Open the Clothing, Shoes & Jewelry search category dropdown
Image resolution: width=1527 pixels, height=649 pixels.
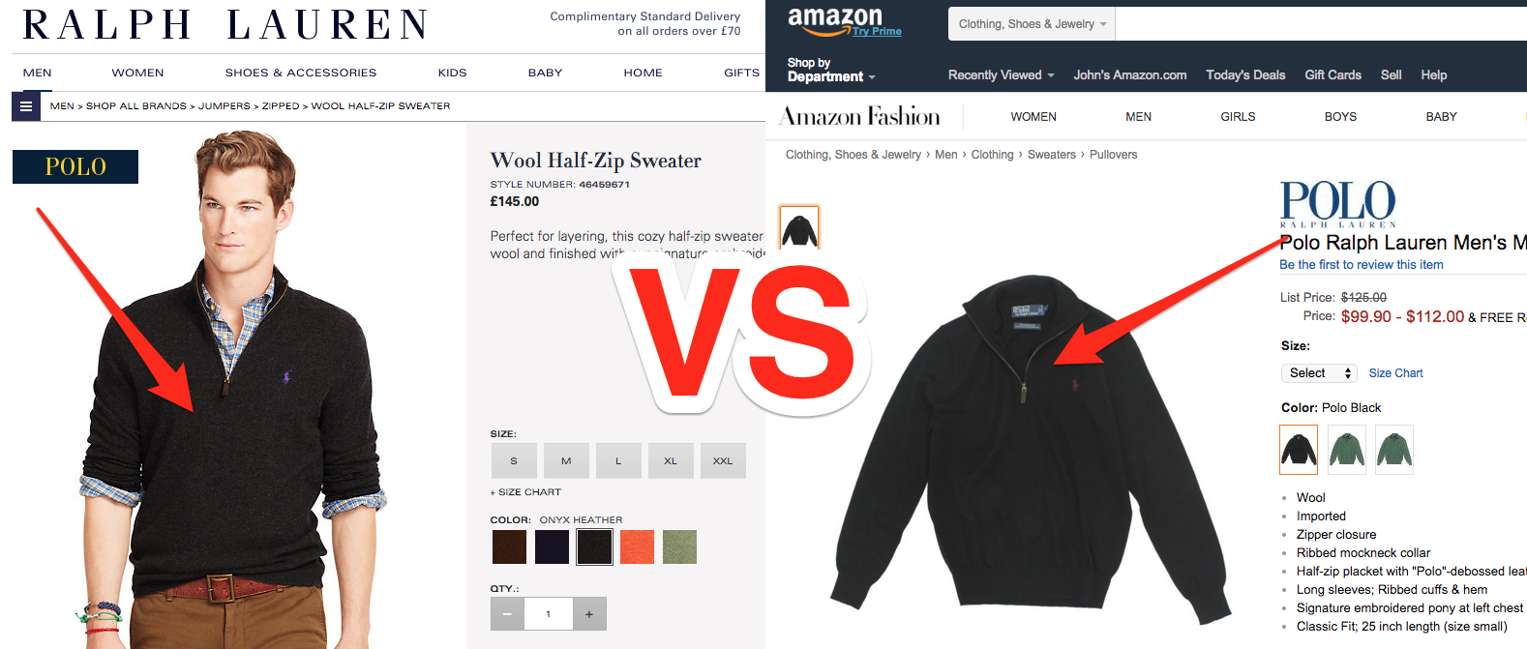pos(1032,24)
